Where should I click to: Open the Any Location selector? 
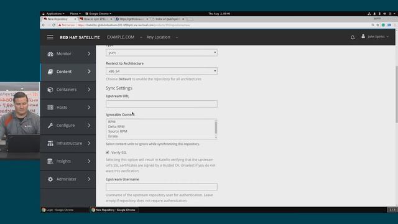coord(162,37)
